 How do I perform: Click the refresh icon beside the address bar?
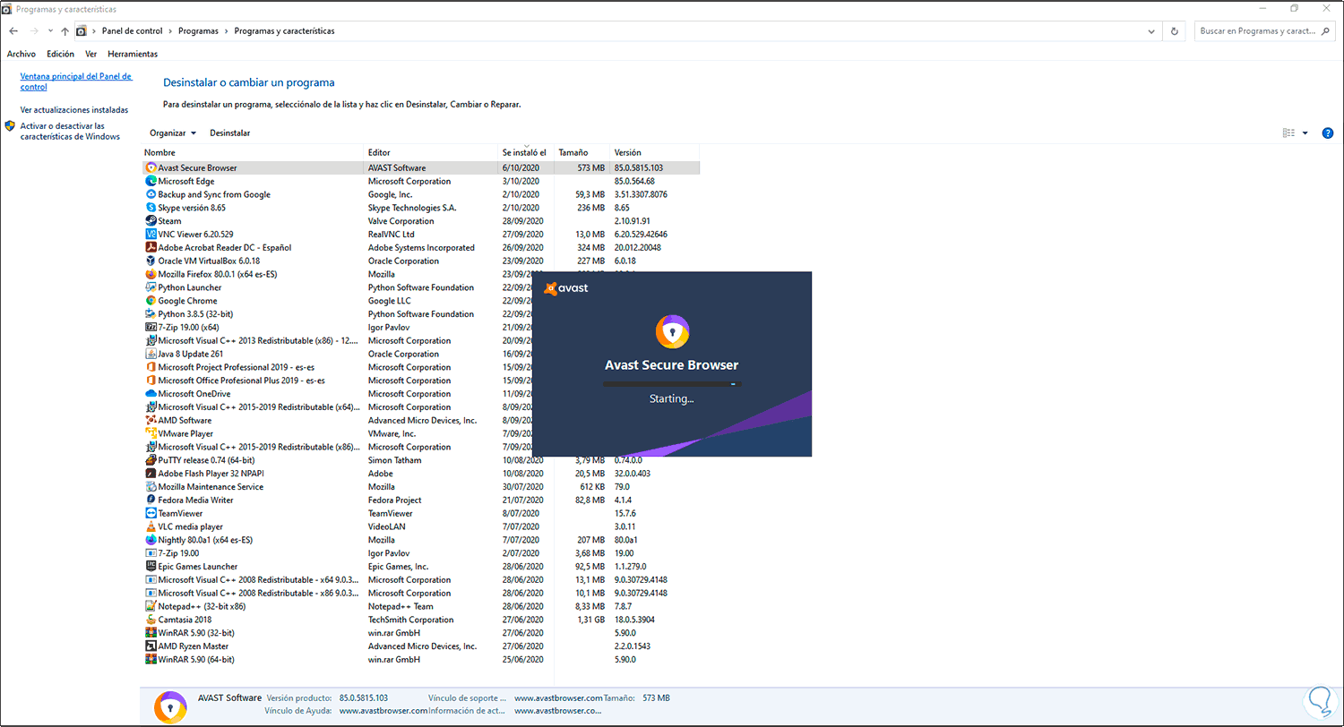point(1174,30)
